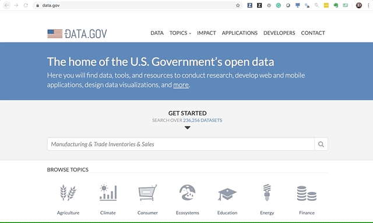Open the Education topic label
Image resolution: width=373 pixels, height=223 pixels.
click(227, 213)
